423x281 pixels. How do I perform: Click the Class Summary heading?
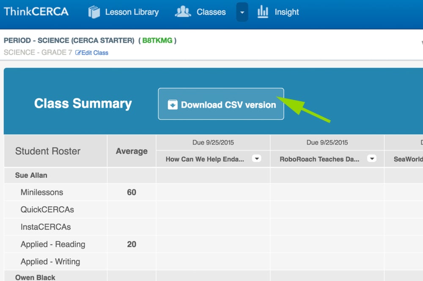point(83,104)
